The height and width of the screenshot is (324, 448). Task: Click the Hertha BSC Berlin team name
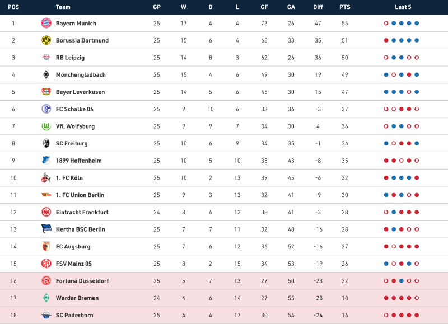pos(81,229)
